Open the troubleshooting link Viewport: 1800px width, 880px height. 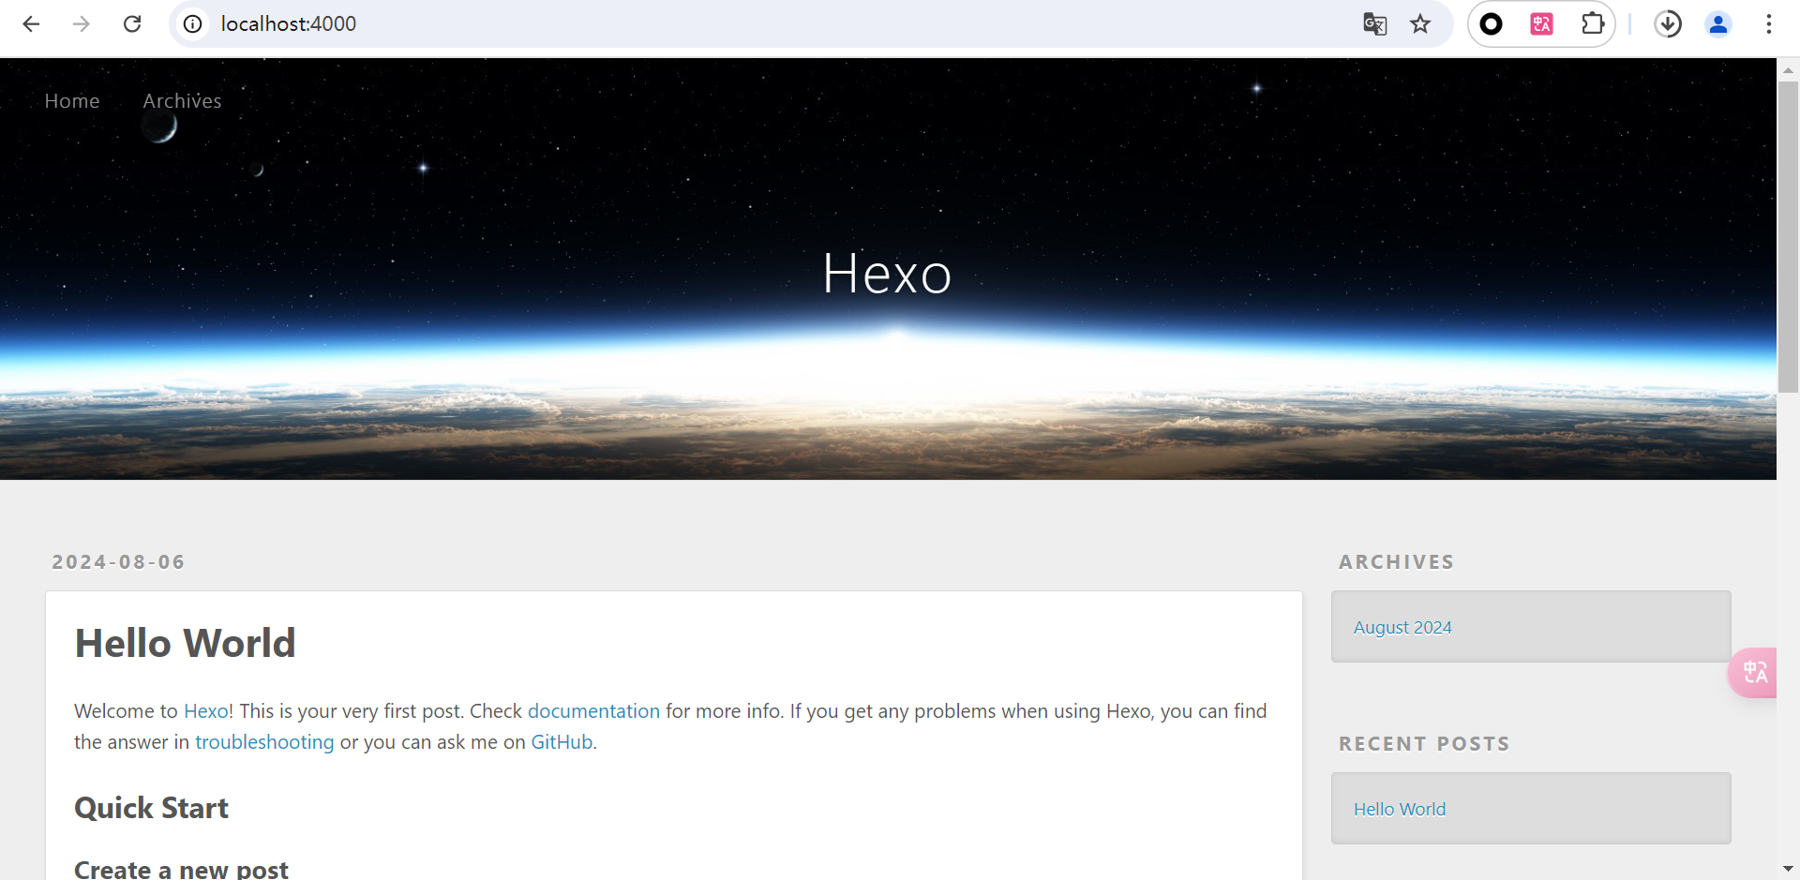[x=264, y=742]
